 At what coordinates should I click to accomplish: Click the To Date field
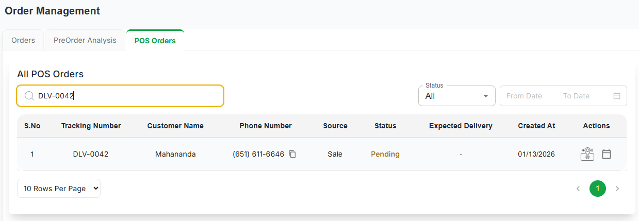(576, 96)
